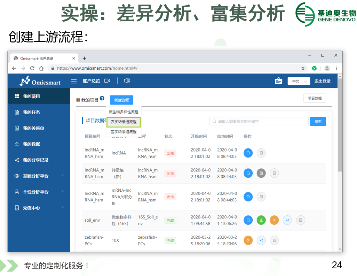Choose 微生物多样性流程 from dropdown
This screenshot has height=276, width=357.
(124, 112)
